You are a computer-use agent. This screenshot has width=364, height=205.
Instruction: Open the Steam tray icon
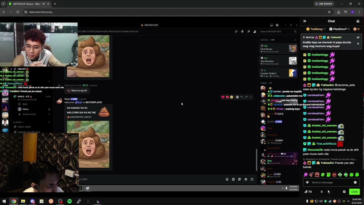click(330, 201)
